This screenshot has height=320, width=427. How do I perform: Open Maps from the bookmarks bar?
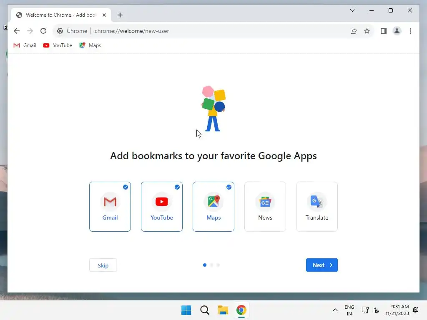90,45
